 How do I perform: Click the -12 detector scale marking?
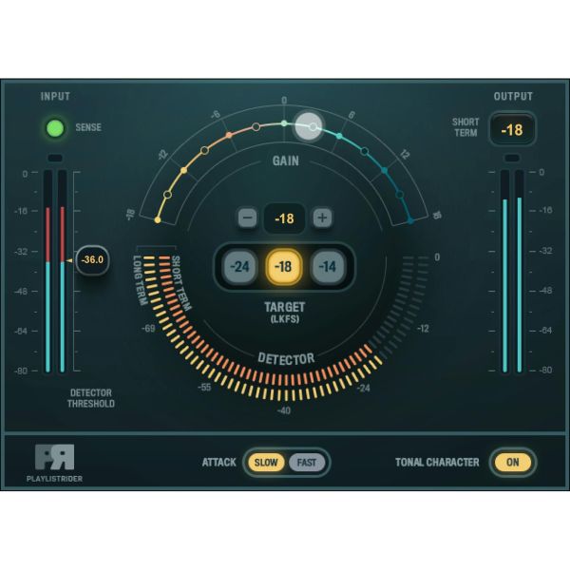point(423,329)
